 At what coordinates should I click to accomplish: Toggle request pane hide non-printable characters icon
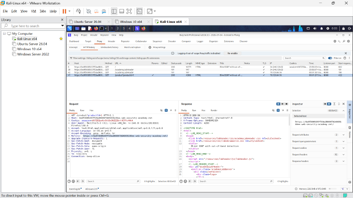161,110
